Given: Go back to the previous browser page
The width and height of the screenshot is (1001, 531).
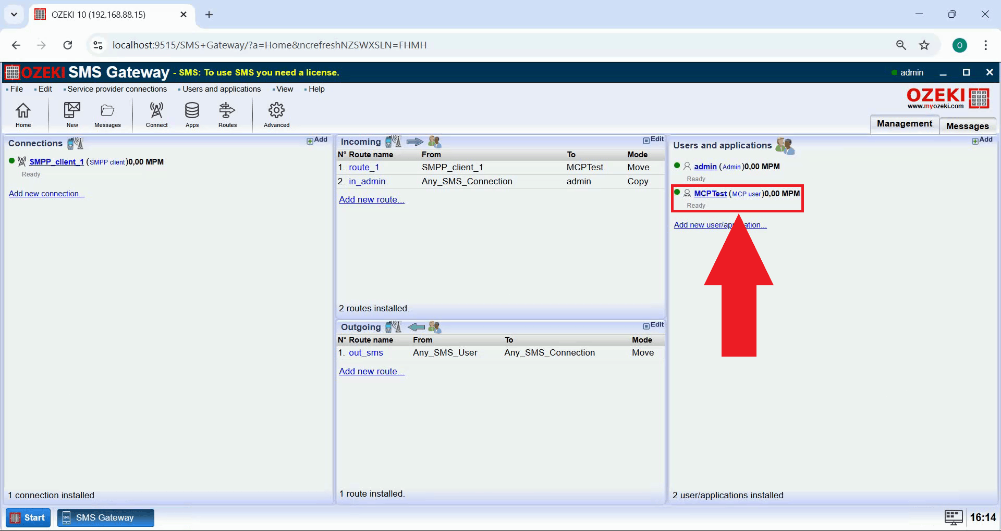Looking at the screenshot, I should click(x=16, y=45).
